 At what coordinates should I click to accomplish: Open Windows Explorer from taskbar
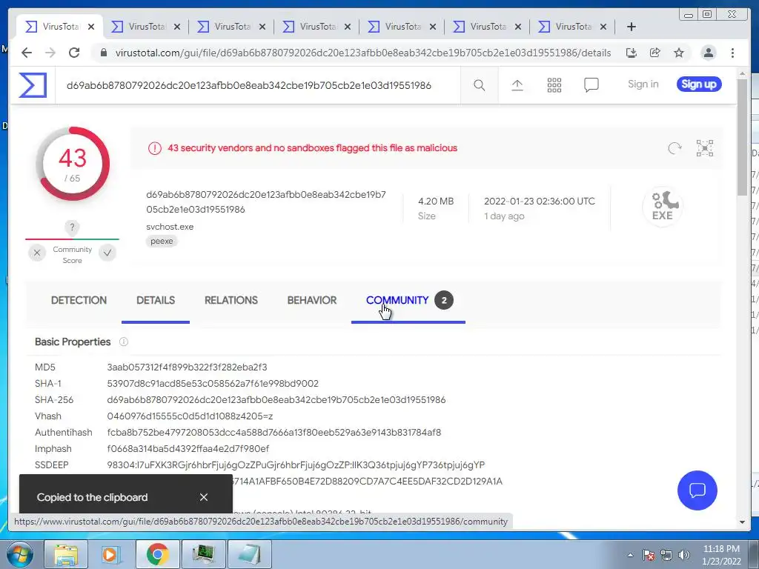66,554
